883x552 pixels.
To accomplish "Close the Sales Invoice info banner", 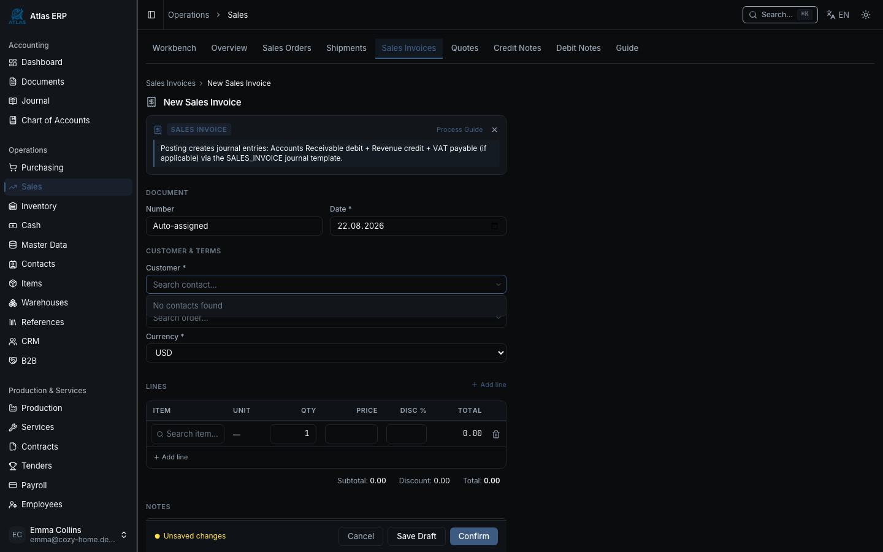I will tap(494, 129).
